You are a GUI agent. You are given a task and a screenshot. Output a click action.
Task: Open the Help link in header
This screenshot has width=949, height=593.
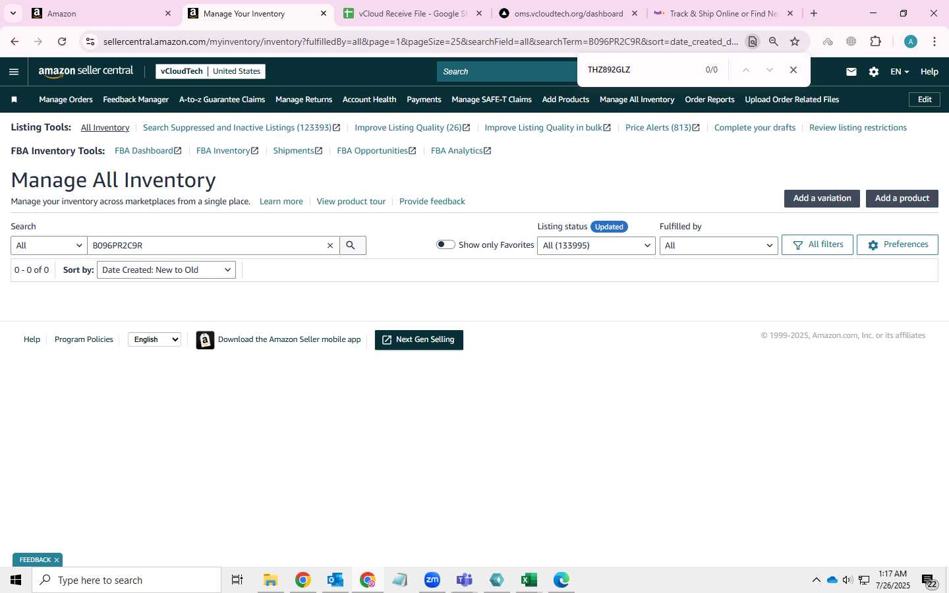click(x=929, y=72)
